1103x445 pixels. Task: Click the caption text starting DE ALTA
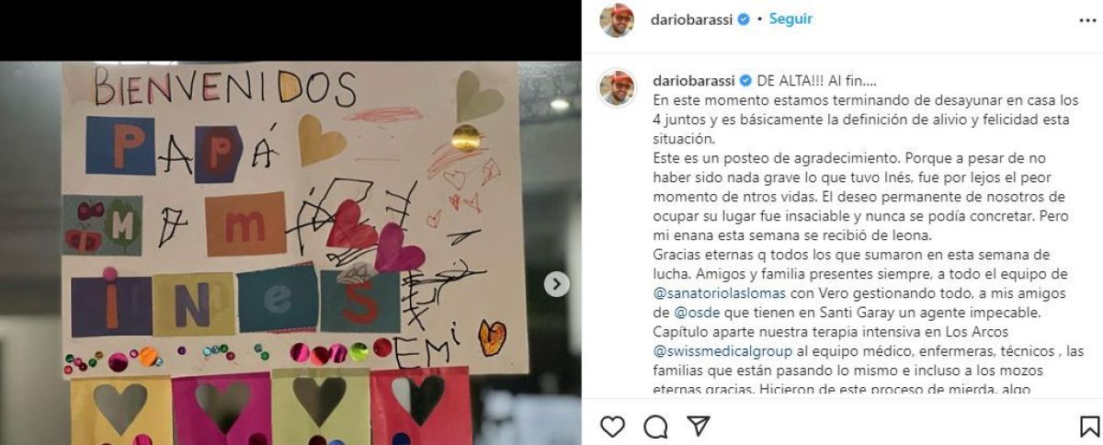[813, 80]
